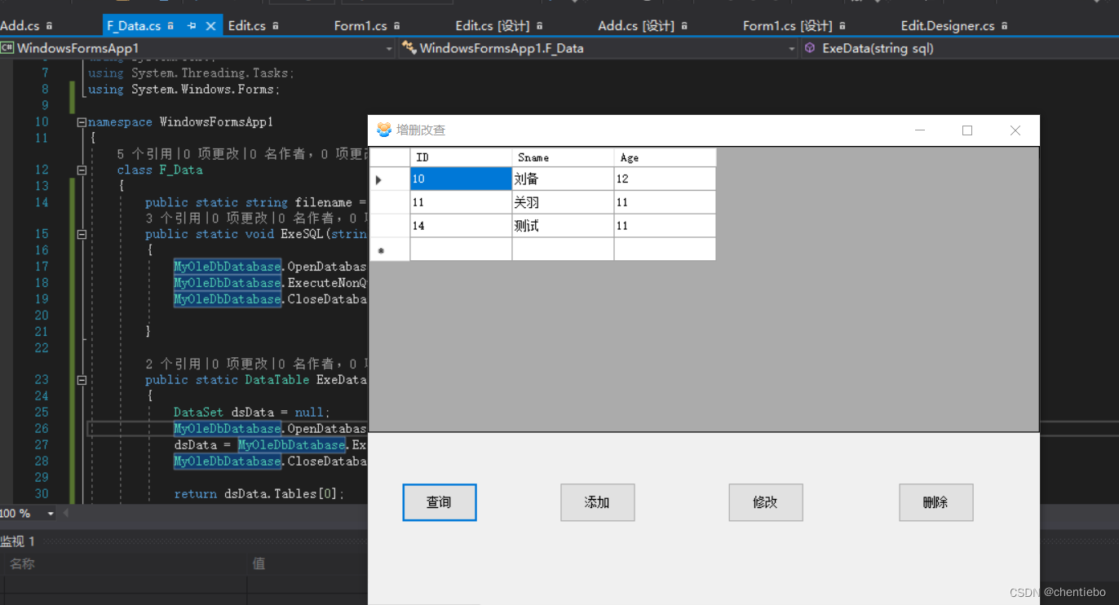Select the cell with ID 10

tap(461, 179)
